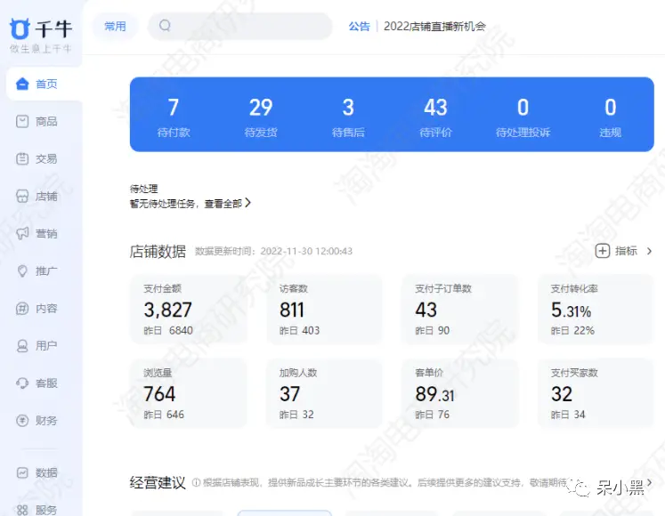The width and height of the screenshot is (665, 516).
Task: View 7 待付款 orders
Action: click(174, 117)
